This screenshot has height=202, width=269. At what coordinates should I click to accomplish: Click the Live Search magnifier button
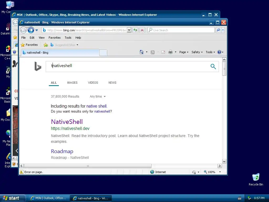pyautogui.click(x=218, y=30)
